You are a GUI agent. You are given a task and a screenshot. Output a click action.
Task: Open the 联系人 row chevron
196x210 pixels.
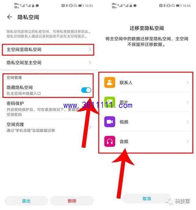coord(188,83)
